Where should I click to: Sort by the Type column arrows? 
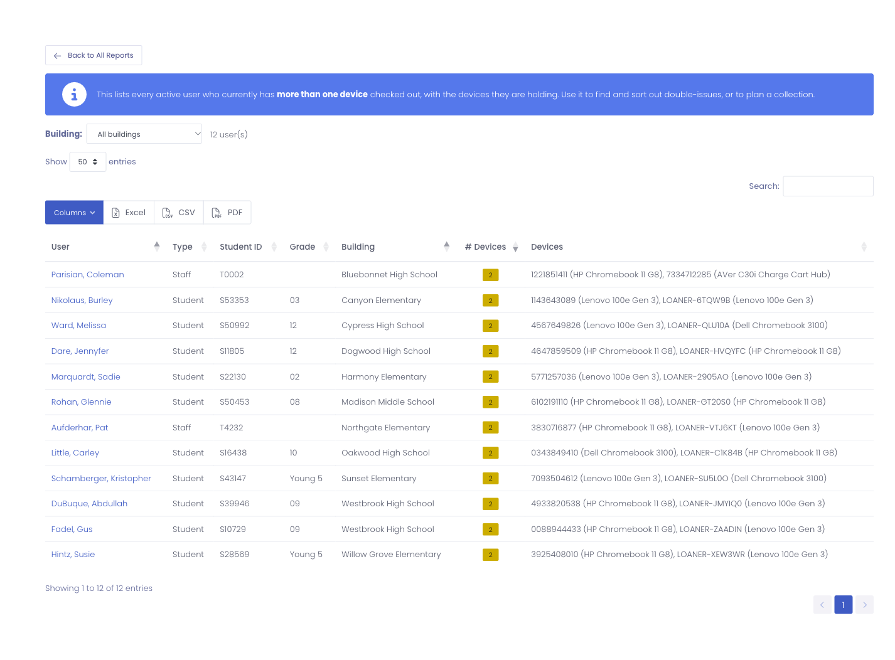(x=204, y=247)
